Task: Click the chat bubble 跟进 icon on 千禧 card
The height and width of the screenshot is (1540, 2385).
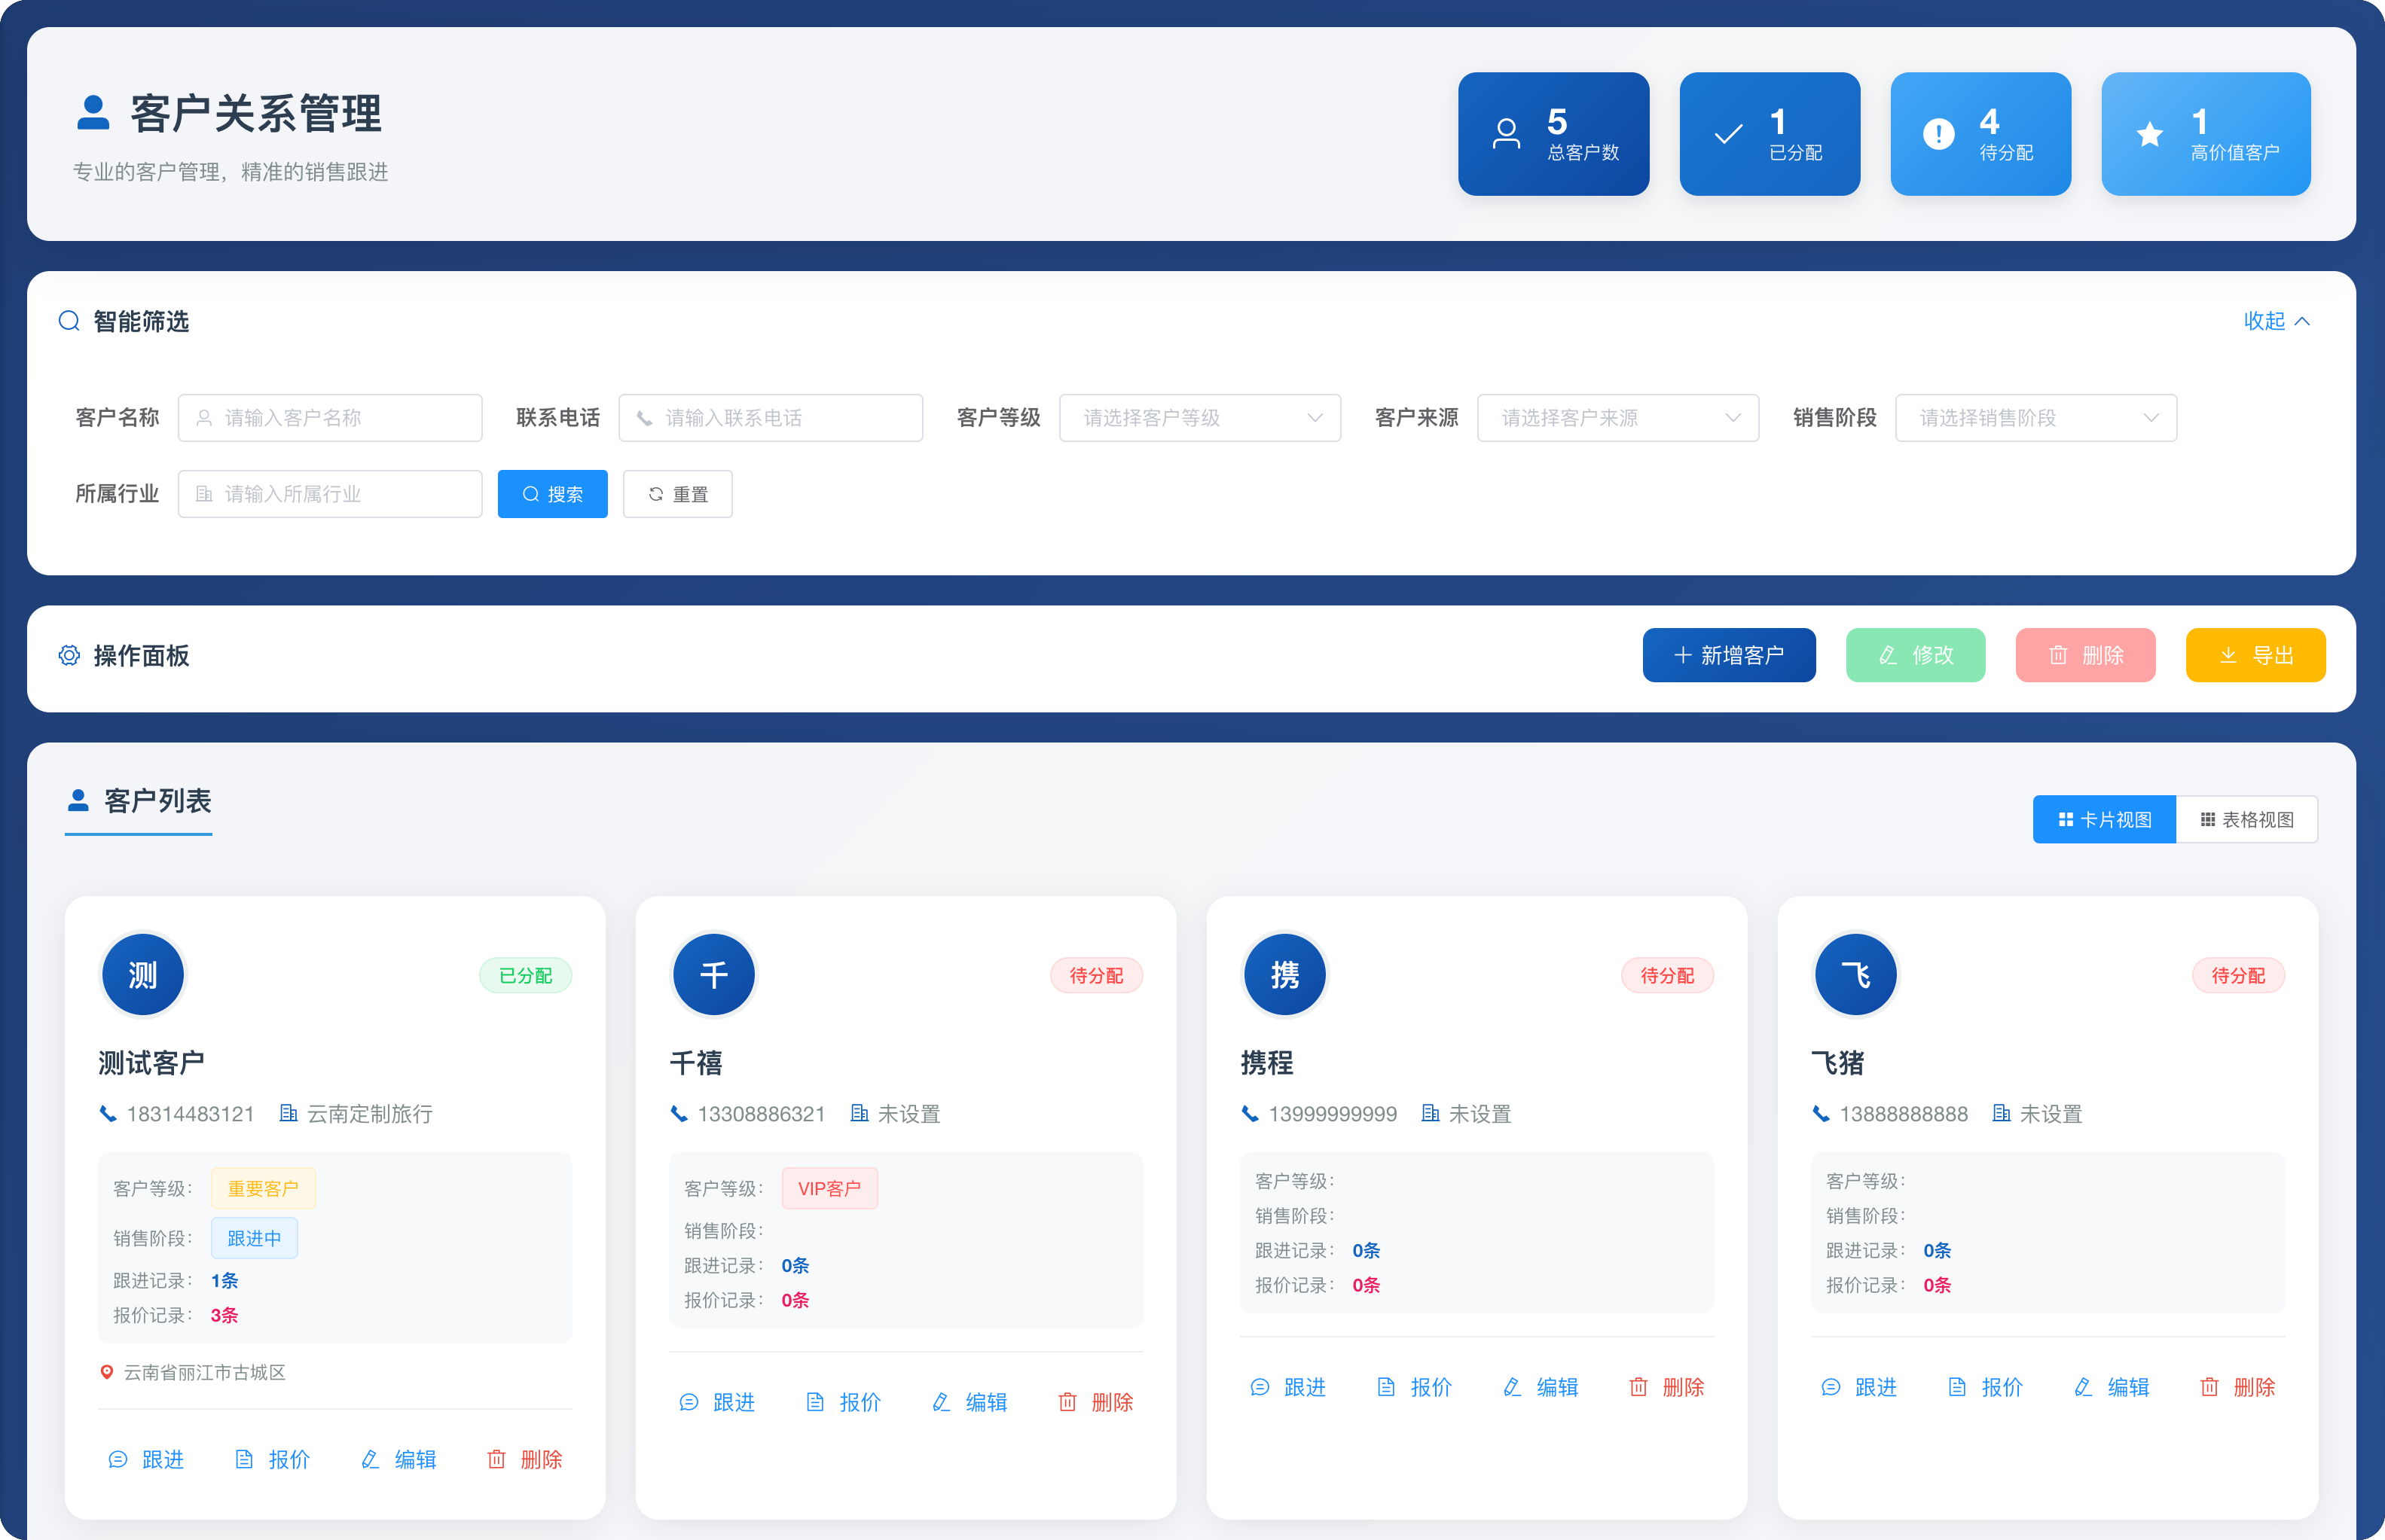Action: pyautogui.click(x=689, y=1402)
